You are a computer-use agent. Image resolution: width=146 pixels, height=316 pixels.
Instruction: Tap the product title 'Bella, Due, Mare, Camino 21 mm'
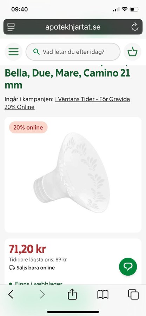tap(67, 79)
